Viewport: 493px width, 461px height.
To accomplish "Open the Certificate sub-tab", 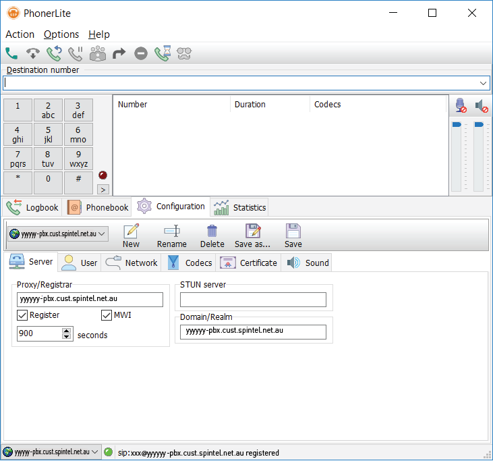I will [248, 263].
